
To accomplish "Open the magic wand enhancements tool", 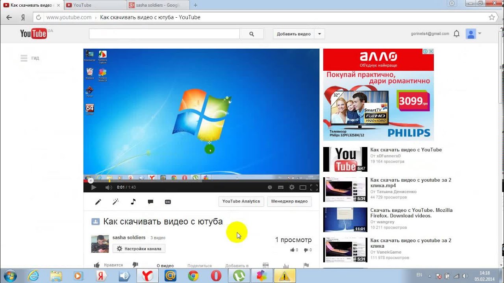I will [x=115, y=202].
